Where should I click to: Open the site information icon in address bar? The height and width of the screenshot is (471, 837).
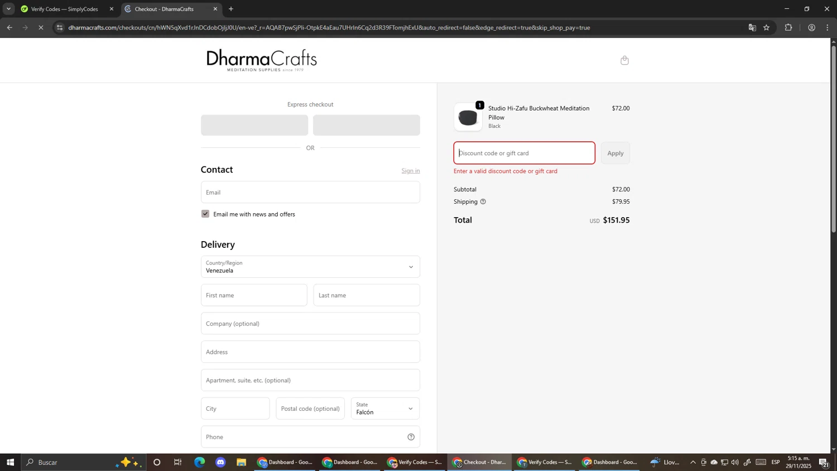coord(60,27)
